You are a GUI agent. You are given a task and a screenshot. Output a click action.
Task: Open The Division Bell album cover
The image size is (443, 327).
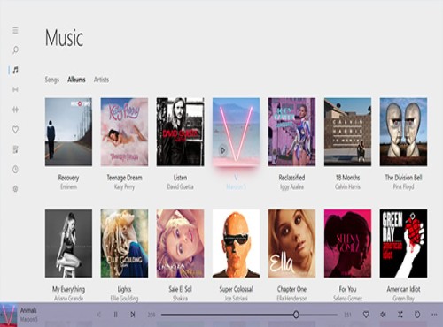tap(403, 132)
